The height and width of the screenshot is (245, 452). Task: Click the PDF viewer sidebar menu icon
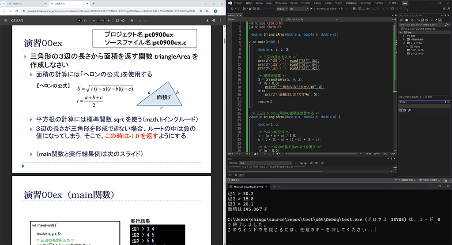5,20
